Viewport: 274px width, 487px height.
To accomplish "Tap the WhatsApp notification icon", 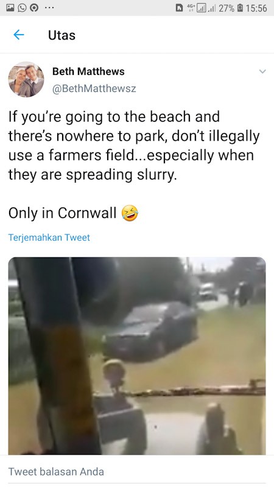I will [23, 8].
